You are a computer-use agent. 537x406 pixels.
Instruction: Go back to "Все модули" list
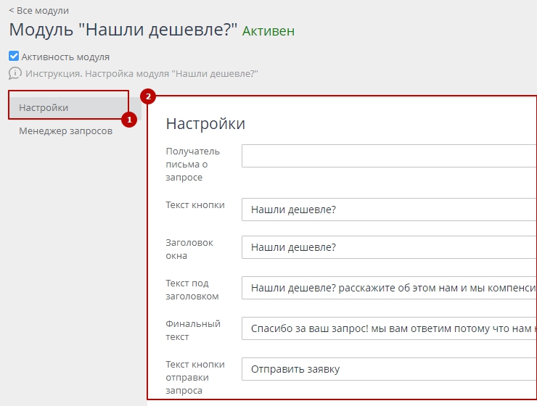pos(38,10)
